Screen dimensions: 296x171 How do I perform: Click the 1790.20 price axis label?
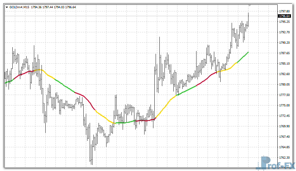285,42
